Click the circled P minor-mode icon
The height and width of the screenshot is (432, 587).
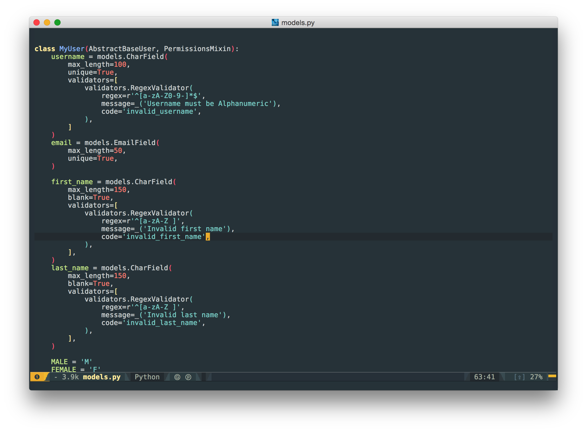click(188, 377)
